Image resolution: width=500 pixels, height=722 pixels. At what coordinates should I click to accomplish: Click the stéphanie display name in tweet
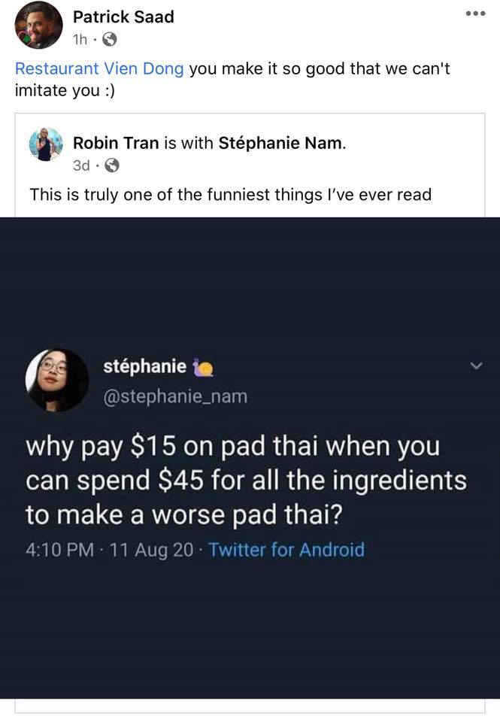tap(144, 366)
